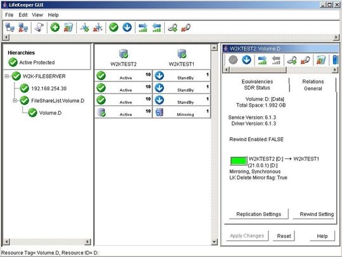
Task: Collapse the W2K-FILESERVER hierarchy node
Action: (7, 76)
